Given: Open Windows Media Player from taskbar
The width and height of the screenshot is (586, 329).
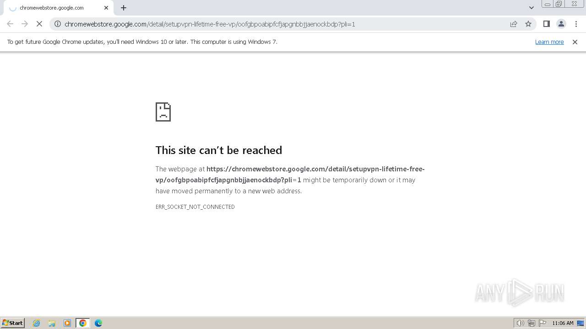Looking at the screenshot, I should (67, 323).
